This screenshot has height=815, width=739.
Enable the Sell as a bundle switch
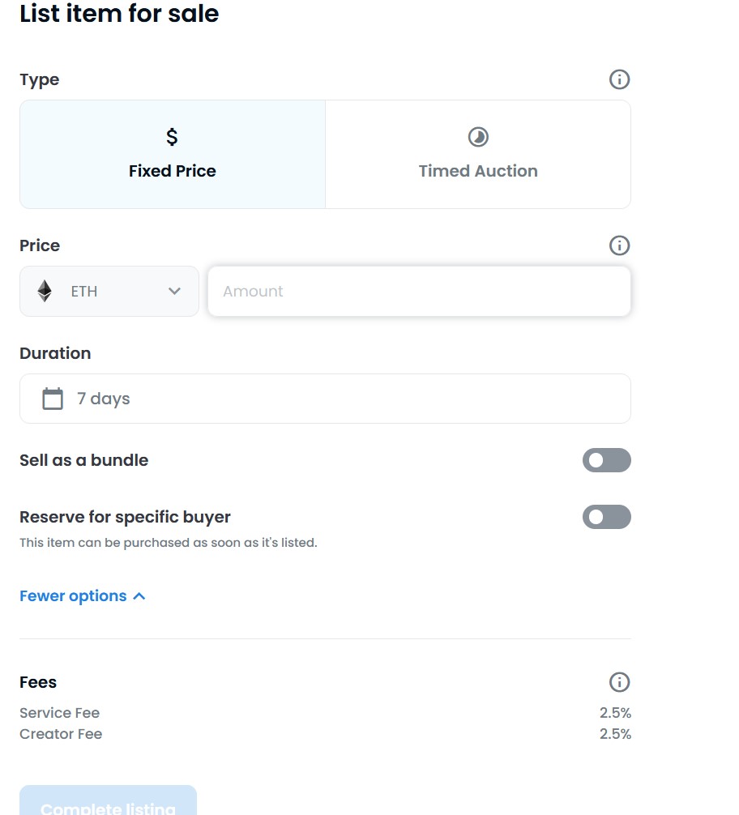point(606,460)
